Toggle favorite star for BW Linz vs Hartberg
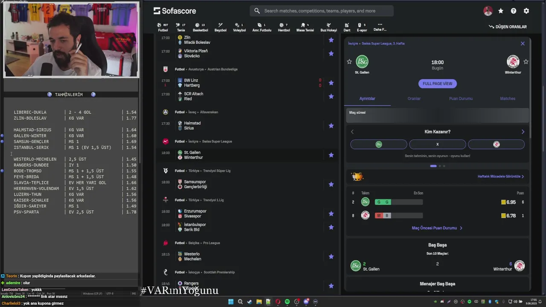This screenshot has height=307, width=546. (331, 83)
